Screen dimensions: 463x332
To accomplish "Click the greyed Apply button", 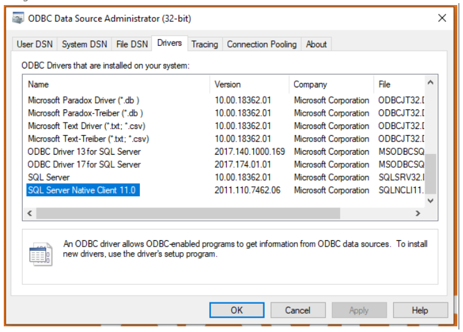I will tap(359, 310).
